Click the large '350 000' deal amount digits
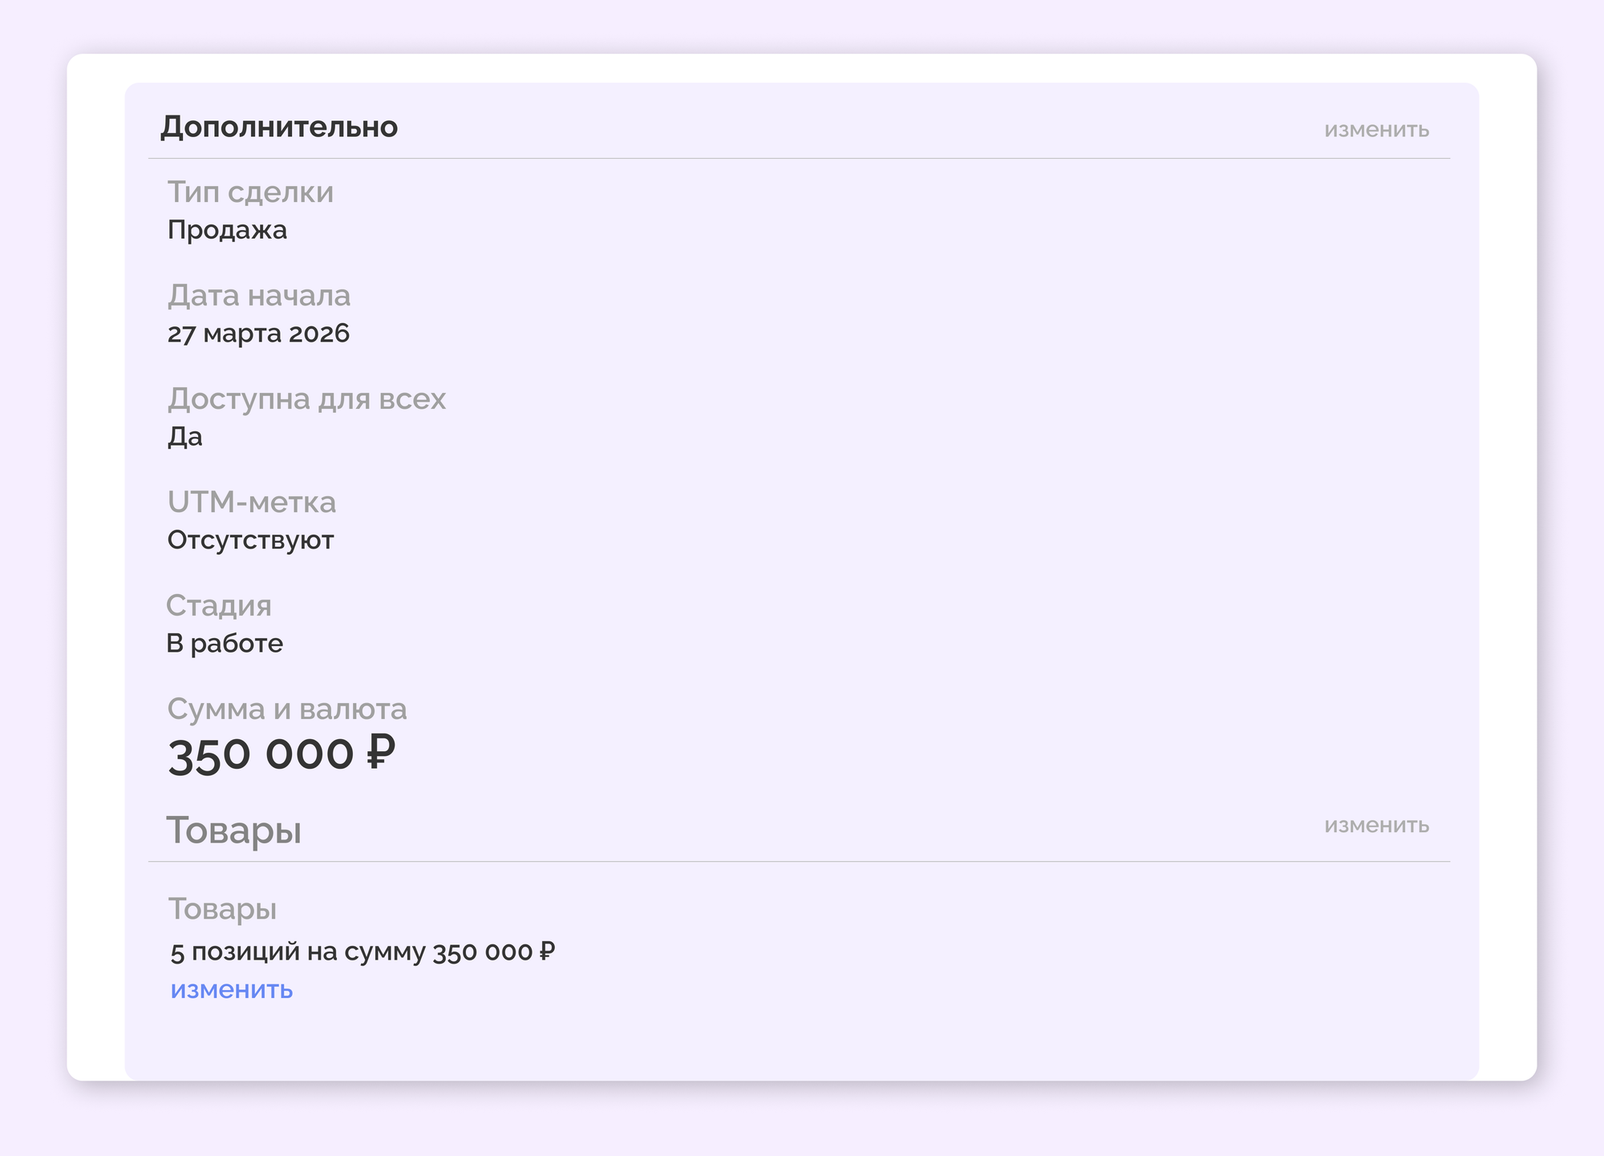Image resolution: width=1604 pixels, height=1156 pixels. (261, 755)
